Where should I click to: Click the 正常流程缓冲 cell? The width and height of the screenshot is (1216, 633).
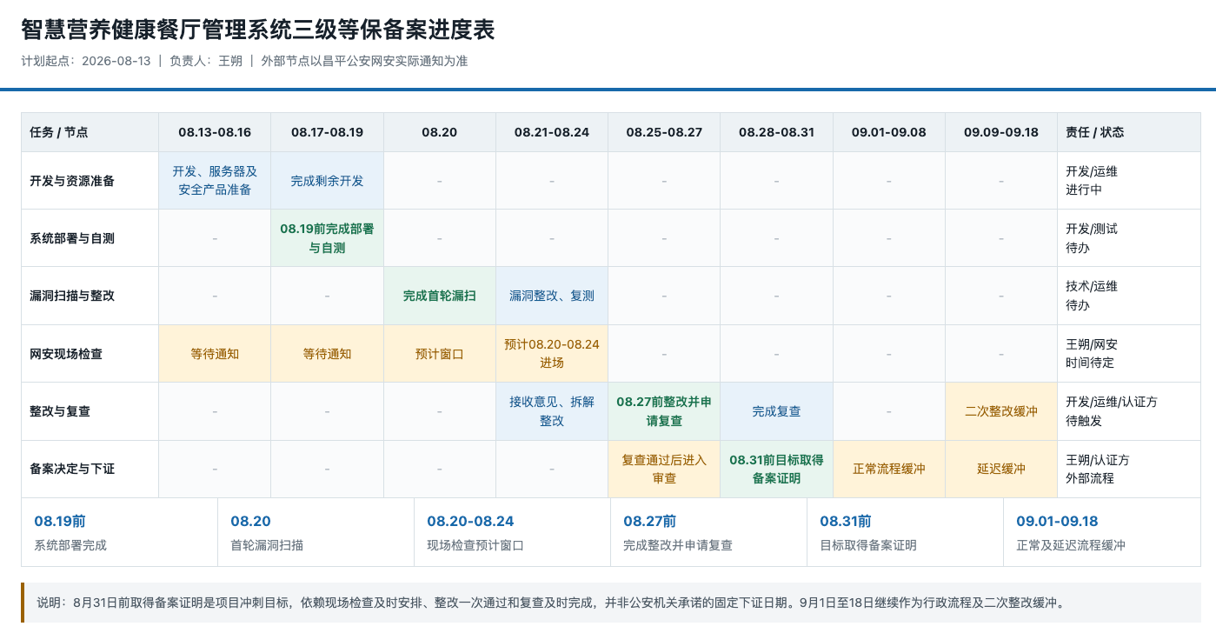(x=889, y=470)
